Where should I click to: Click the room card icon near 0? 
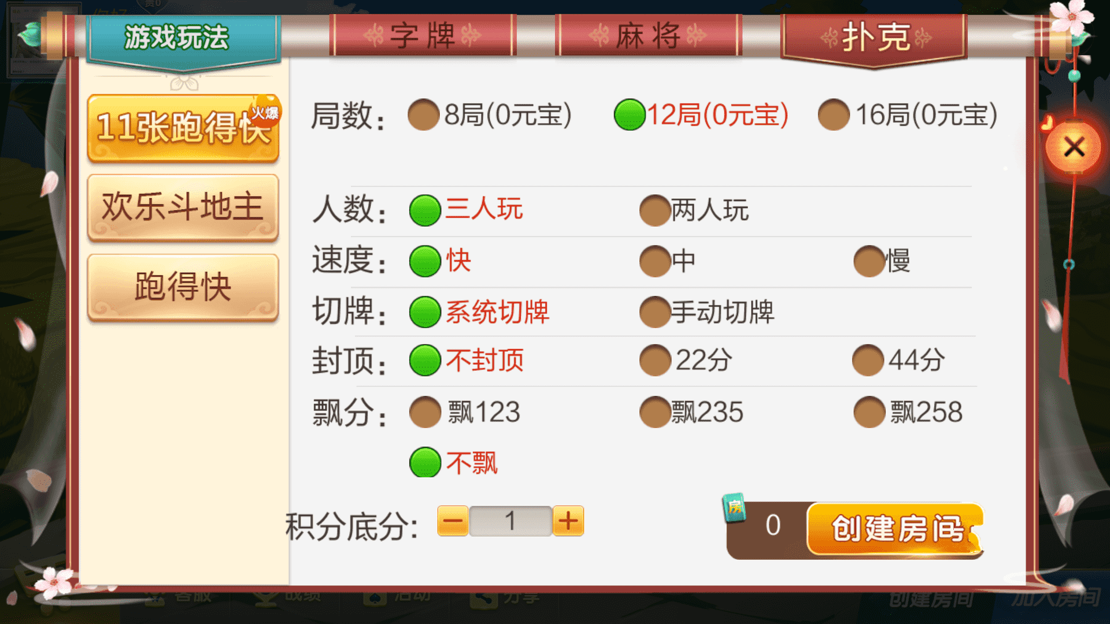[x=735, y=508]
